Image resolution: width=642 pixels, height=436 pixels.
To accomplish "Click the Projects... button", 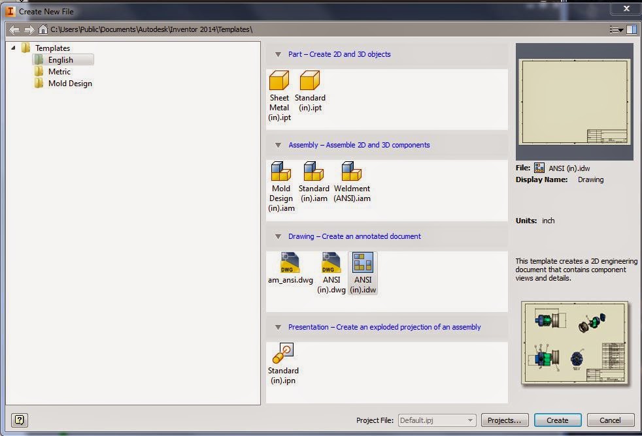I will coord(505,420).
